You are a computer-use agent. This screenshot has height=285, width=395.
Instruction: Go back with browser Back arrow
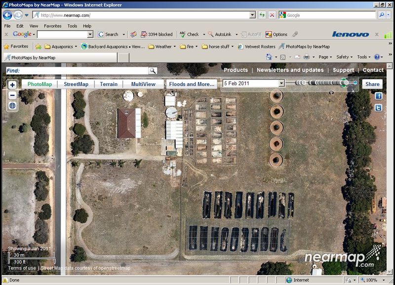(x=8, y=15)
